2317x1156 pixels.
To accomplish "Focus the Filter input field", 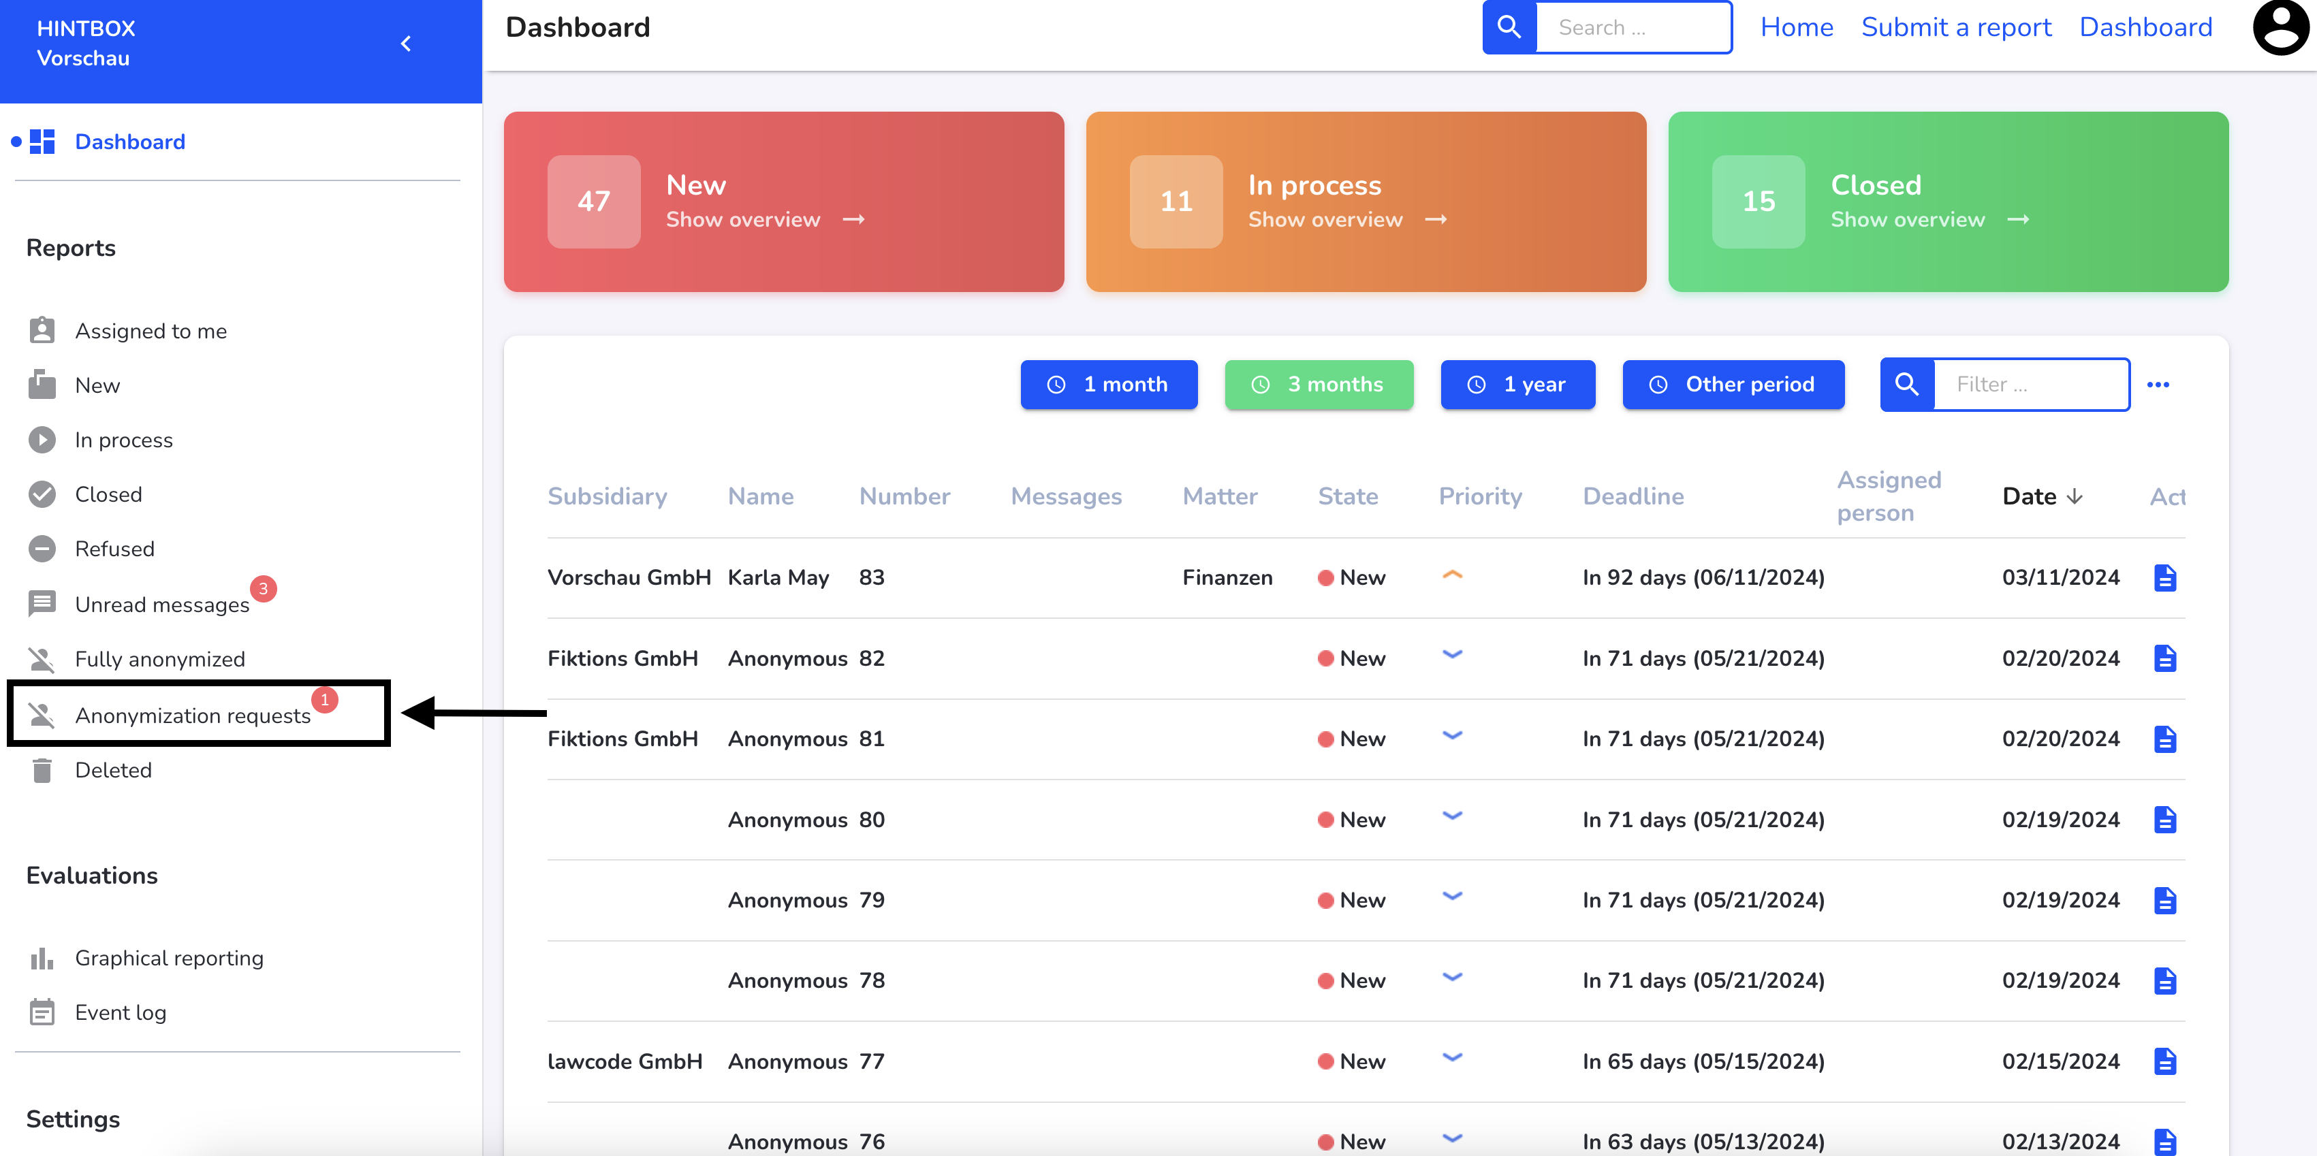I will pyautogui.click(x=2031, y=385).
